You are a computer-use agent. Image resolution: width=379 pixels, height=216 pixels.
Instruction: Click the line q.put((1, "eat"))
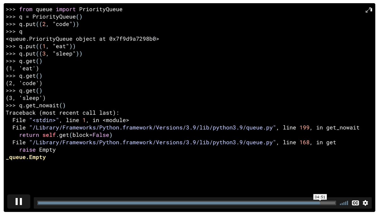[40, 46]
